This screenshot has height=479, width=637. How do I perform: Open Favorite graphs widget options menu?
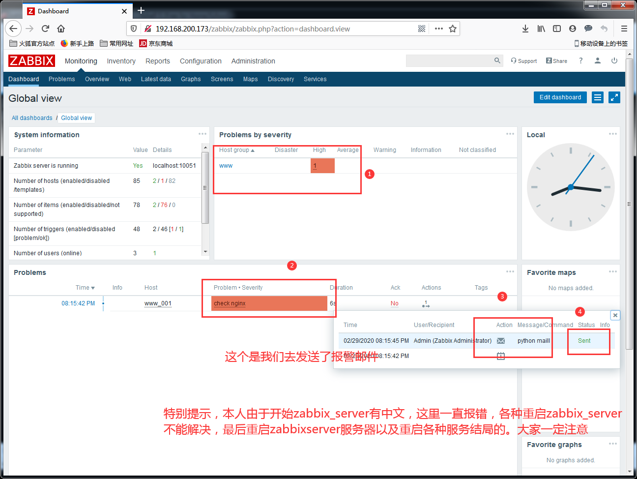click(x=613, y=444)
